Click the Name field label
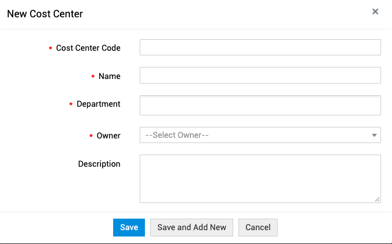Image resolution: width=392 pixels, height=244 pixels. 110,76
